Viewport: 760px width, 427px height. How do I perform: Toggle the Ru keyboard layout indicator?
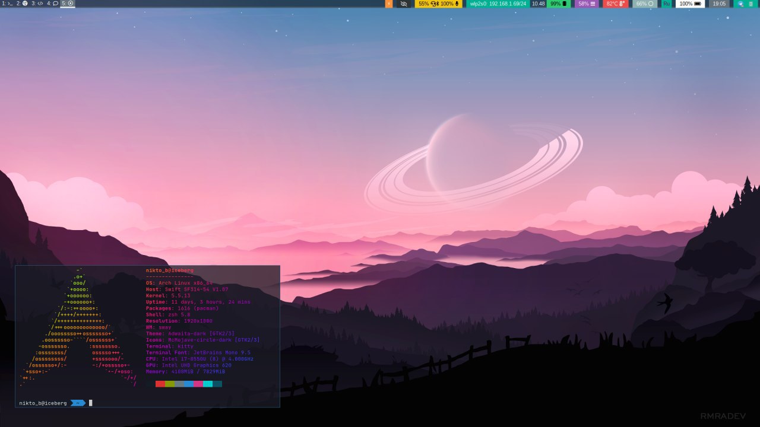pyautogui.click(x=666, y=4)
